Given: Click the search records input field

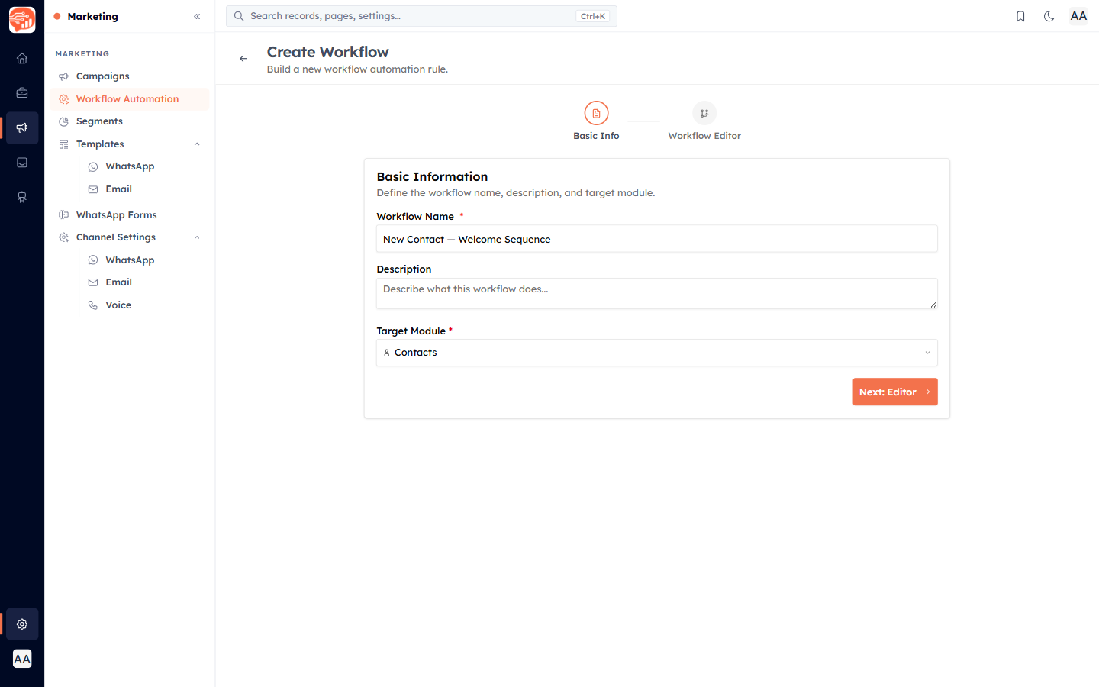Looking at the screenshot, I should tap(421, 16).
